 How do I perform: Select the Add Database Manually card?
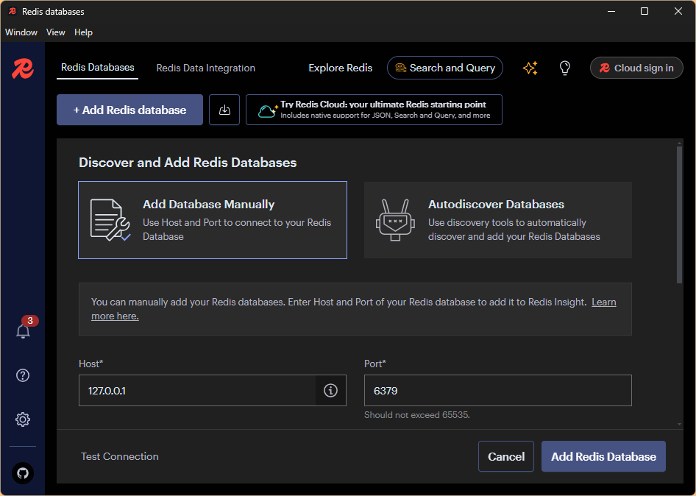[x=213, y=220]
